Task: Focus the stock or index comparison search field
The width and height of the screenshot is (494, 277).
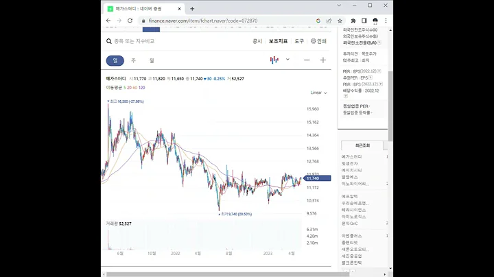Action: tap(134, 41)
